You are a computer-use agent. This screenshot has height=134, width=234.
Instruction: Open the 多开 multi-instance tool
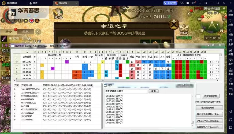[231, 61]
